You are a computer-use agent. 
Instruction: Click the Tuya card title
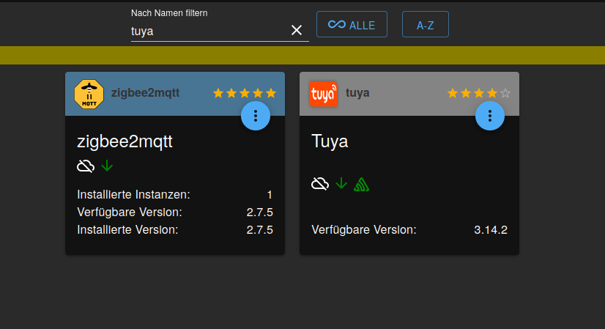click(x=330, y=141)
